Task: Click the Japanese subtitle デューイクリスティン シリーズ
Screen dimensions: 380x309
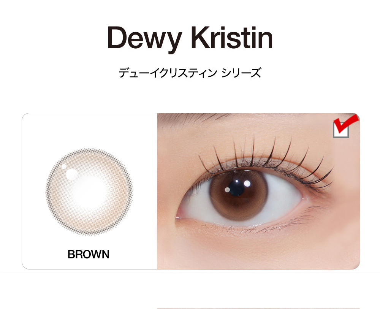Action: pos(190,73)
